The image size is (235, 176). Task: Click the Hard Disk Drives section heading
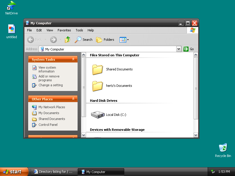pos(104,101)
